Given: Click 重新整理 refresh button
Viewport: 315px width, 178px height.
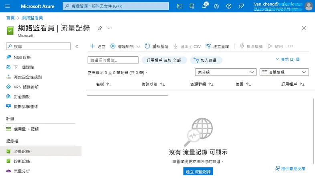Looking at the screenshot, I should [x=156, y=46].
